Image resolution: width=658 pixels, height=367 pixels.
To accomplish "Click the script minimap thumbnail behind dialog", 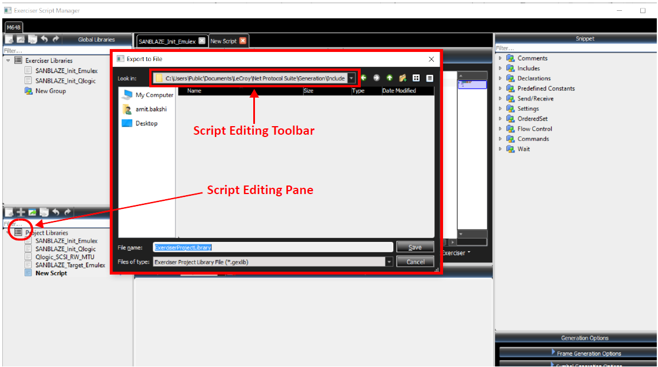I will 472,84.
